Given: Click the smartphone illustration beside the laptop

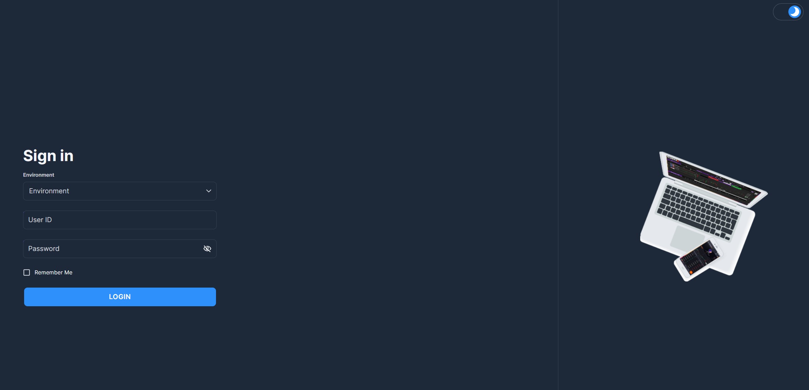Looking at the screenshot, I should coord(698,259).
